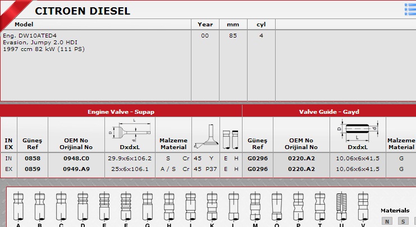Select valve stem groove type D icon
This screenshot has height=227, width=416.
click(83, 206)
